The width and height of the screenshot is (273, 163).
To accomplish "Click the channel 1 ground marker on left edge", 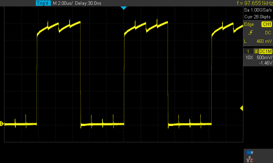I will tap(2, 124).
